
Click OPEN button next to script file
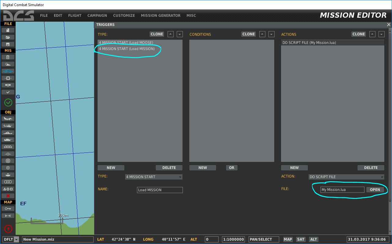click(375, 190)
